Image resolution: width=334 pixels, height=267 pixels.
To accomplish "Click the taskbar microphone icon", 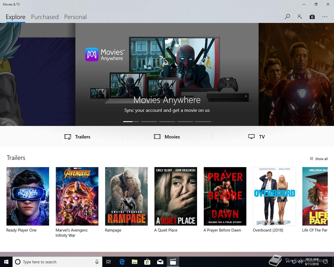I will click(97, 262).
